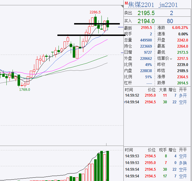The width and height of the screenshot is (192, 181).
Task: Click the red M icon beside 焦煤2201
Action: pyautogui.click(x=126, y=3)
